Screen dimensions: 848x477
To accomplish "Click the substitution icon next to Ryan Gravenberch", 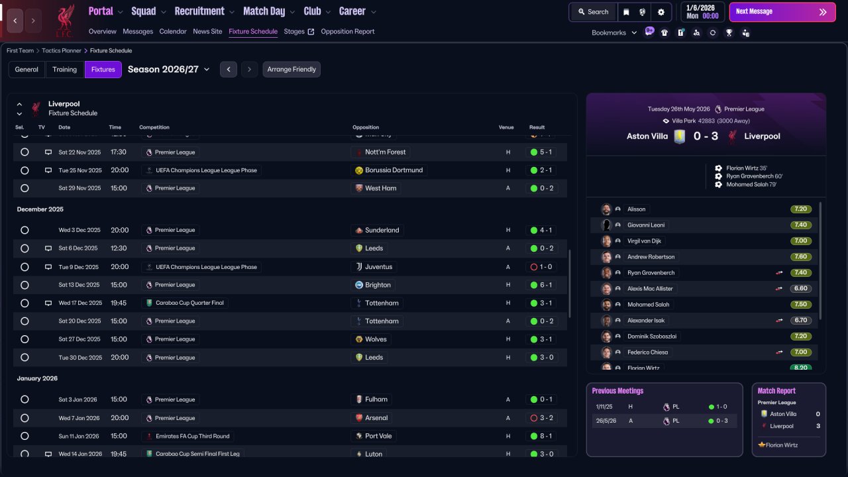I will click(779, 273).
